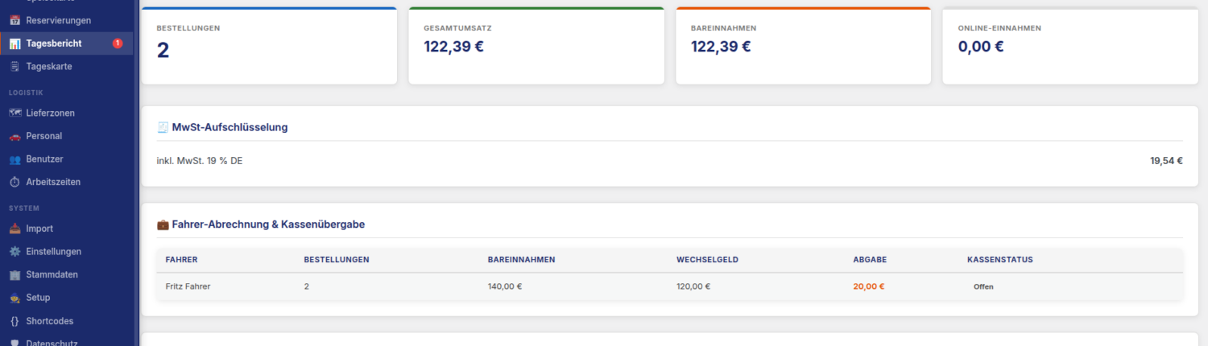The height and width of the screenshot is (346, 1208).
Task: Click the Bestellungen summary card
Action: [269, 45]
